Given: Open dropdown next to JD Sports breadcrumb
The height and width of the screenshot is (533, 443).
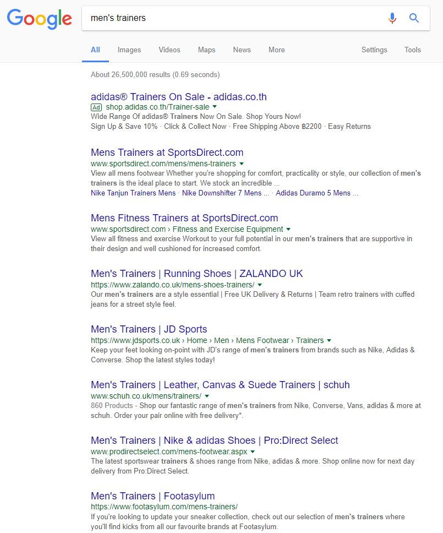Looking at the screenshot, I should [x=329, y=340].
